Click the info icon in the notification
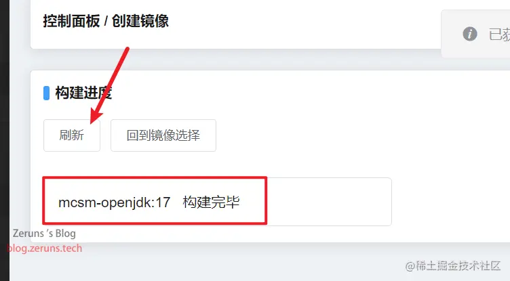The height and width of the screenshot is (281, 510). point(470,34)
